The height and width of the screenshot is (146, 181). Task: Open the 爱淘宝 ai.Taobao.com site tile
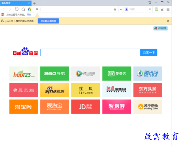(x=55, y=107)
